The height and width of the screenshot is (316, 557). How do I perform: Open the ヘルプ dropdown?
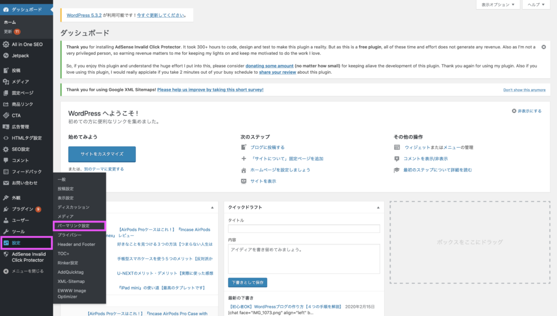tap(536, 4)
